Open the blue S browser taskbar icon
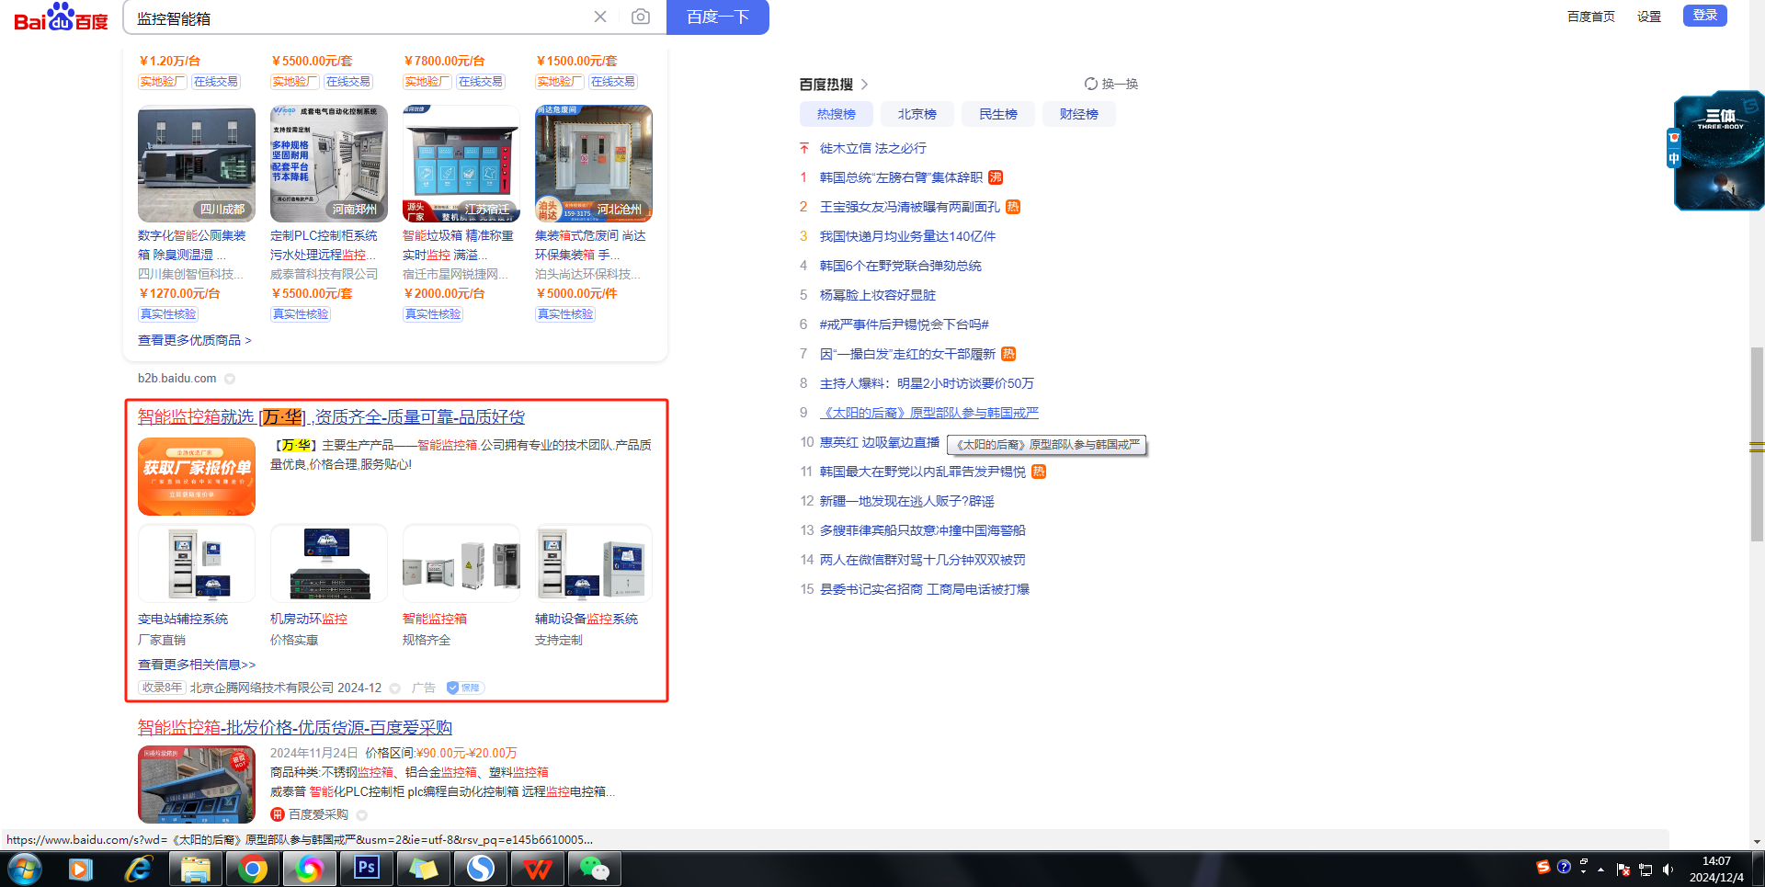 pyautogui.click(x=481, y=869)
